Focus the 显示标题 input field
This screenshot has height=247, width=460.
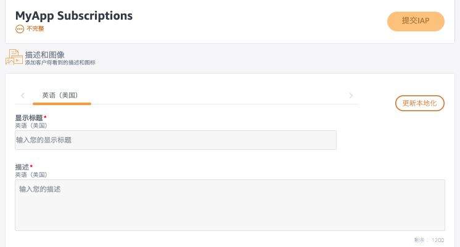click(176, 140)
